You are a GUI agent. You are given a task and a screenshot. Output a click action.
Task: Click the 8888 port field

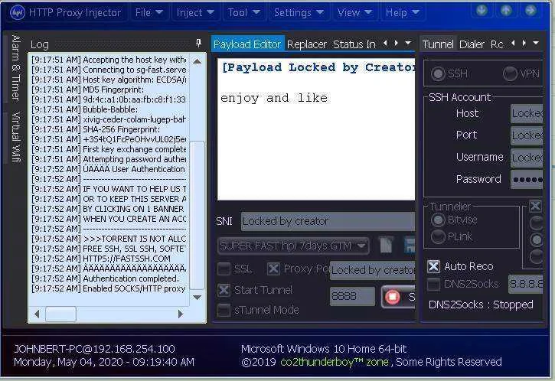352,296
